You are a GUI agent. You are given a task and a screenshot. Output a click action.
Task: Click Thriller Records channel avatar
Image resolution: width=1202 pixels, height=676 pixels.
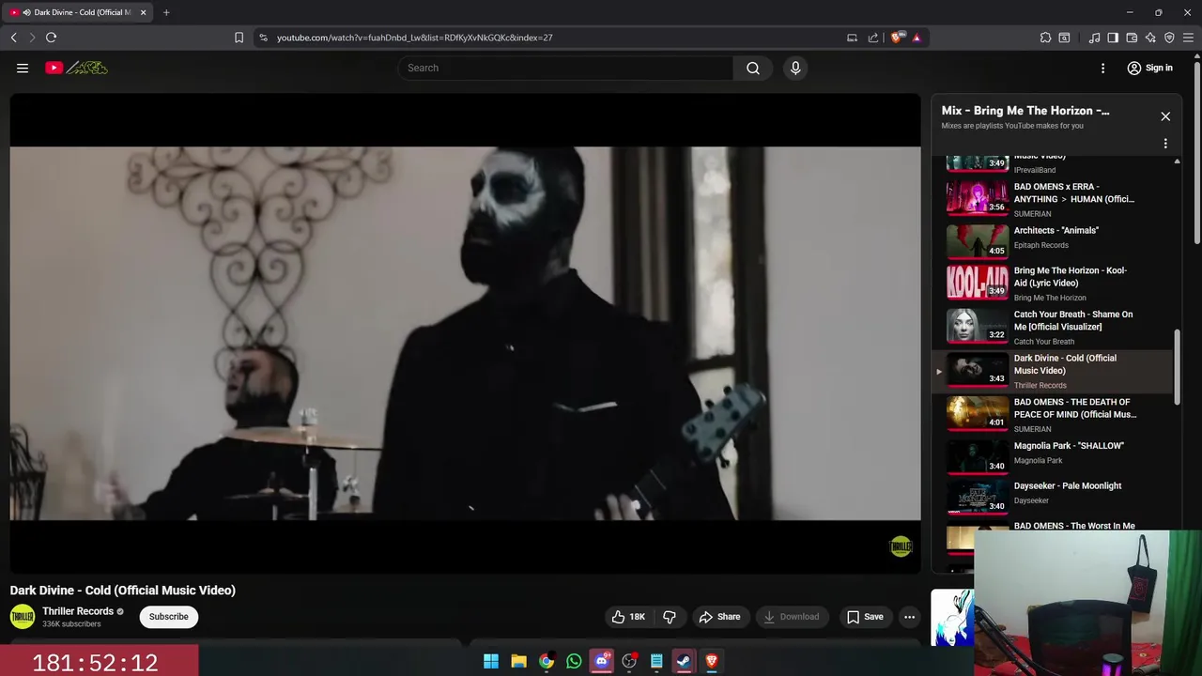point(23,617)
